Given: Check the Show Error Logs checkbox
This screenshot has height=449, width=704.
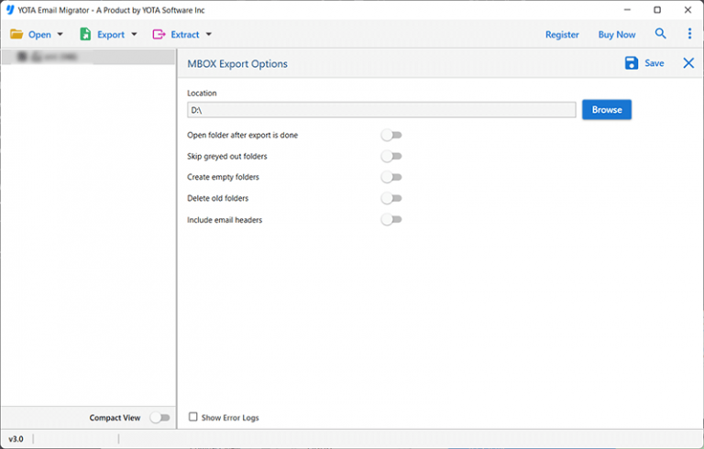Looking at the screenshot, I should click(x=193, y=417).
